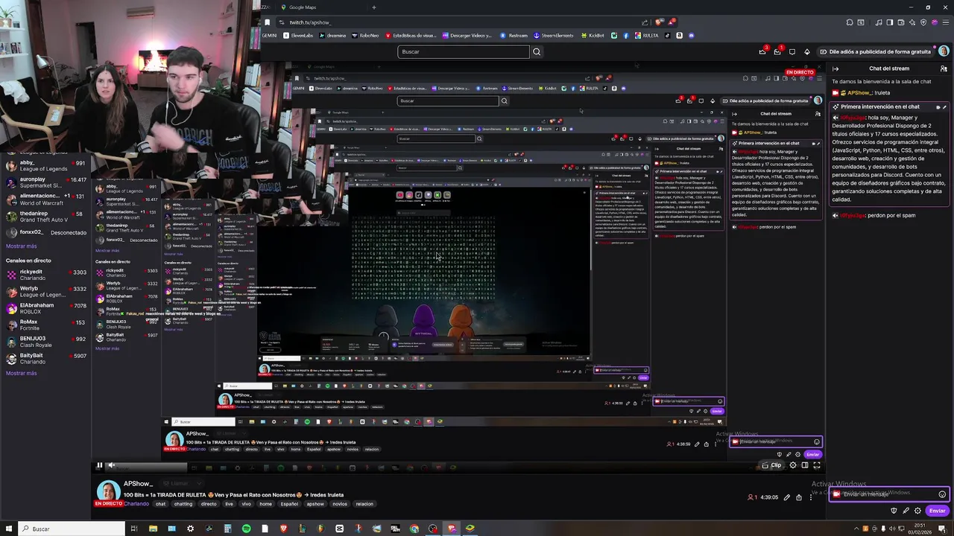Open the player settings gear
Screen dimensions: 954x536
pos(793,465)
